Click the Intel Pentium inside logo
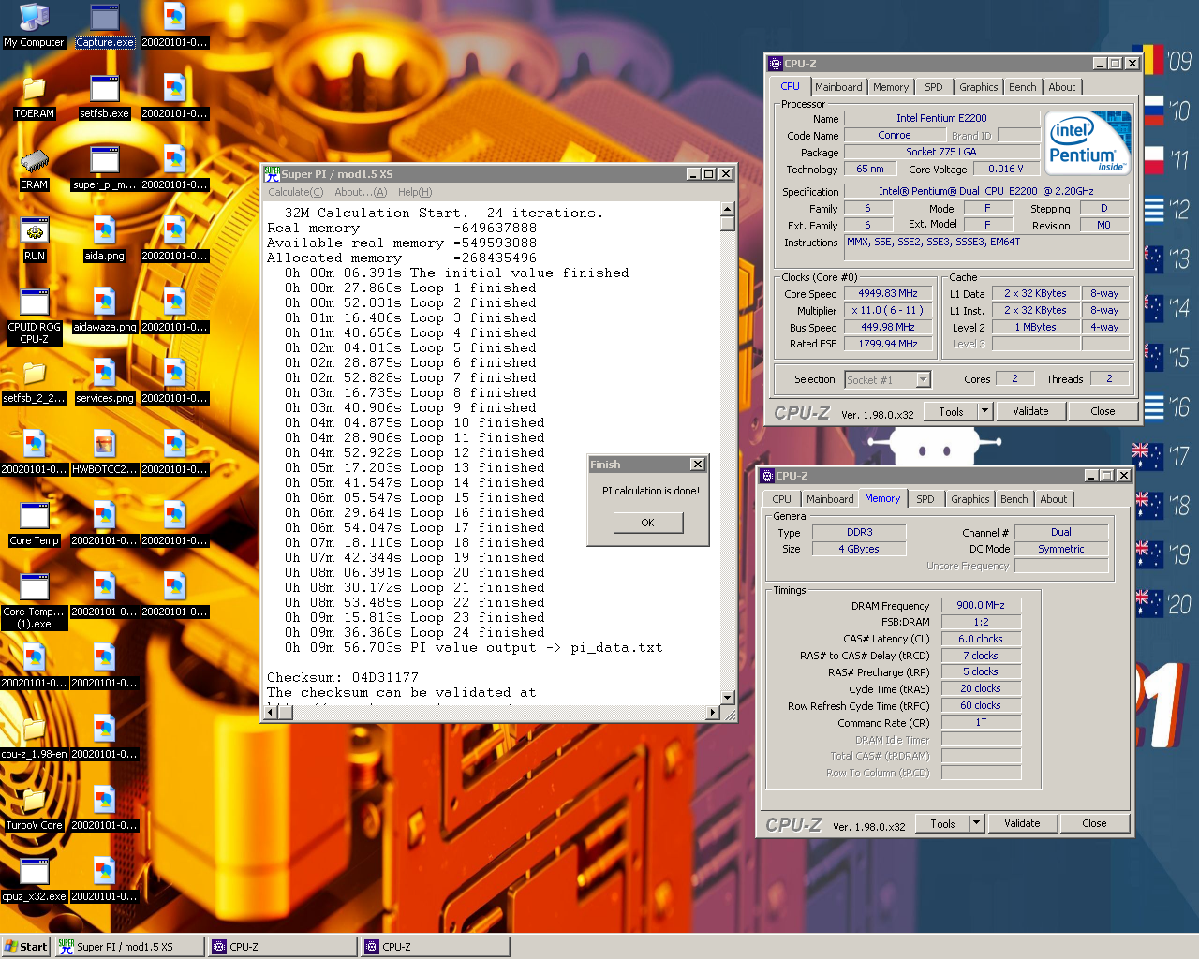This screenshot has width=1199, height=959. (x=1088, y=143)
